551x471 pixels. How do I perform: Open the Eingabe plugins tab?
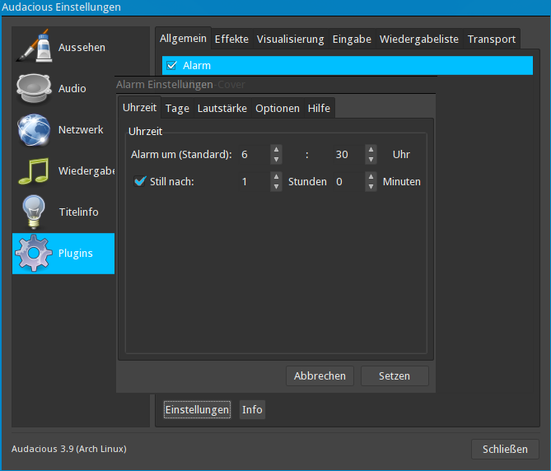[x=352, y=39]
